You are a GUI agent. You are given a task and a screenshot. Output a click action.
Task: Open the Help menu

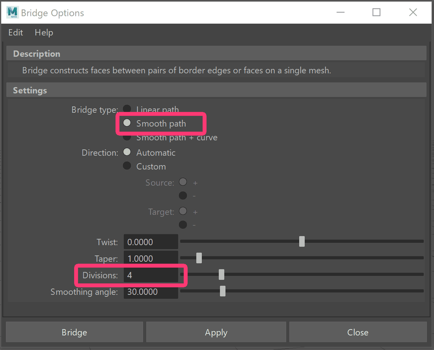(x=44, y=33)
